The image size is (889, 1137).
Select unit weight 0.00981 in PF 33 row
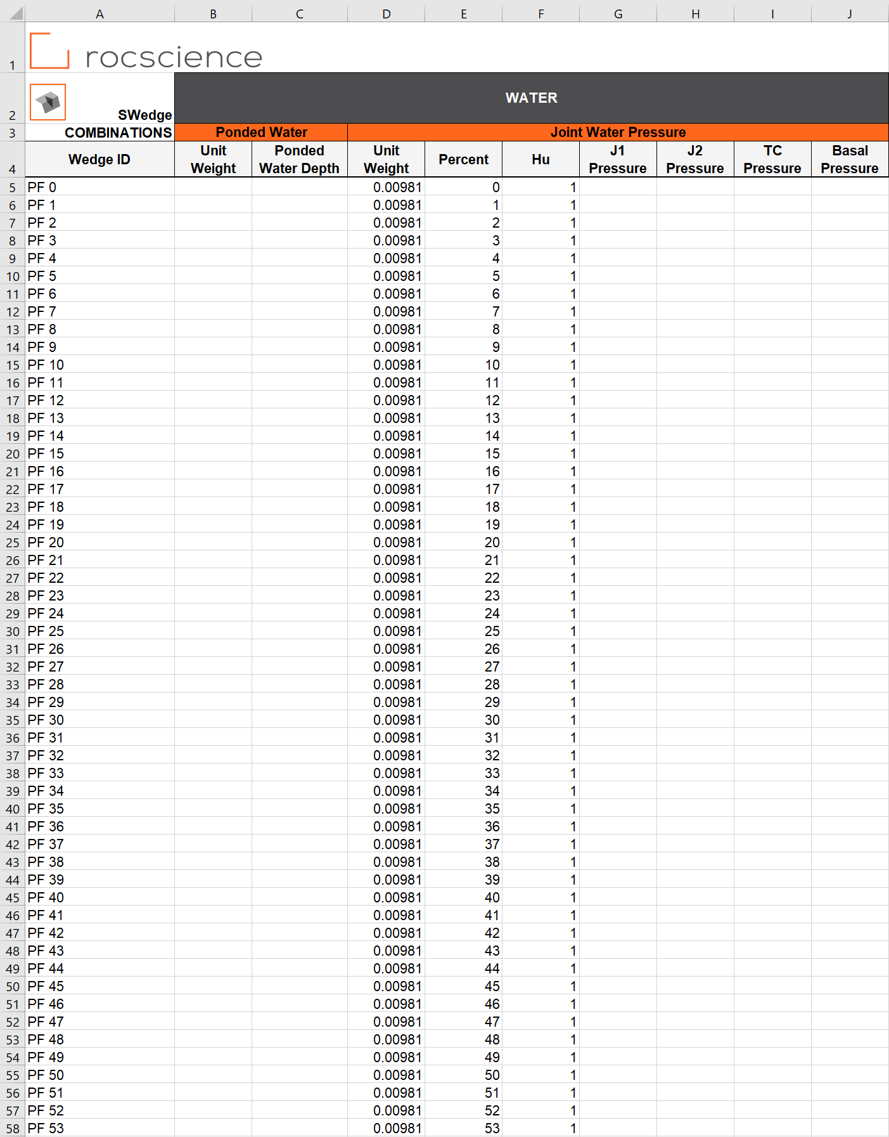click(386, 773)
